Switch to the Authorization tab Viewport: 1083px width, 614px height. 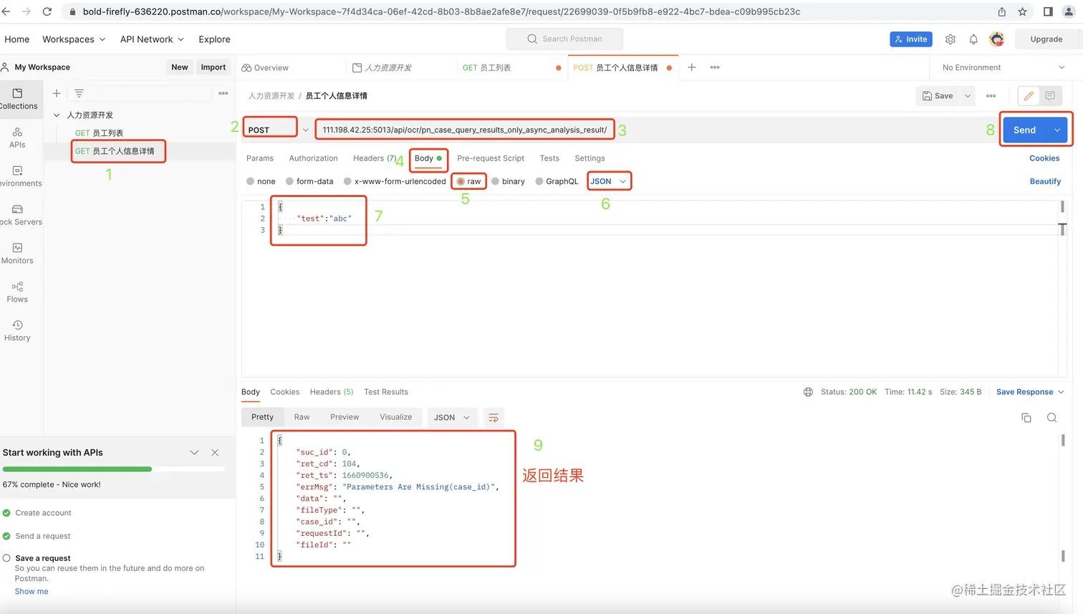pos(313,158)
